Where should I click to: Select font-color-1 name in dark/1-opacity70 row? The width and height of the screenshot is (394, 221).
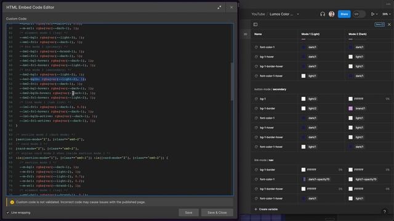click(267, 179)
